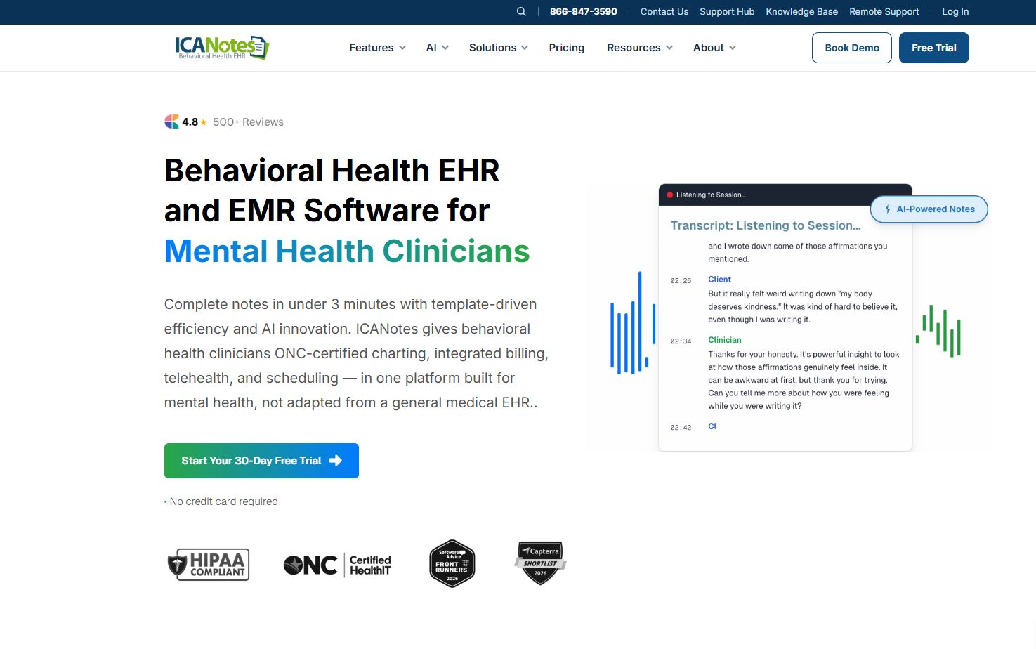This screenshot has height=649, width=1036.
Task: Click the 'Transcript: Listening to Session...' heading
Action: pos(766,225)
